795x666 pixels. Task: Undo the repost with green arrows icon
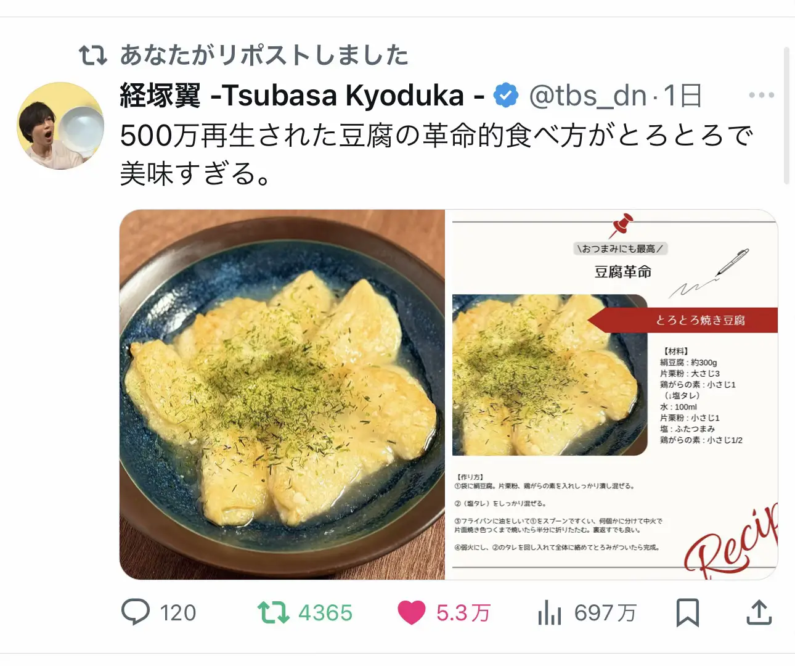[273, 612]
